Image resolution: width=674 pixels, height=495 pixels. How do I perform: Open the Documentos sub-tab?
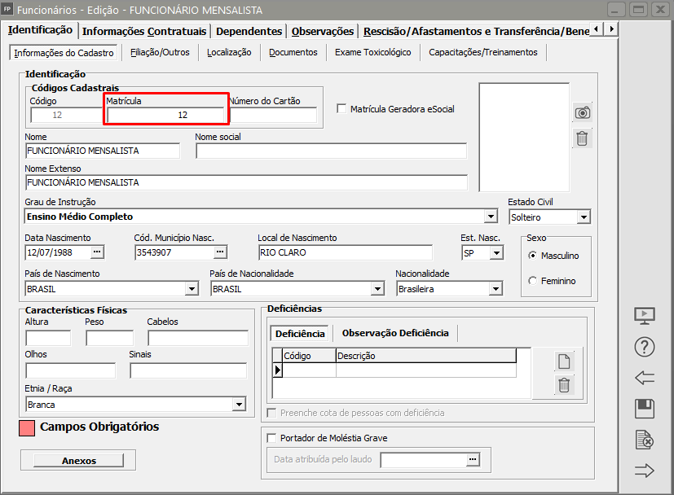pyautogui.click(x=293, y=52)
